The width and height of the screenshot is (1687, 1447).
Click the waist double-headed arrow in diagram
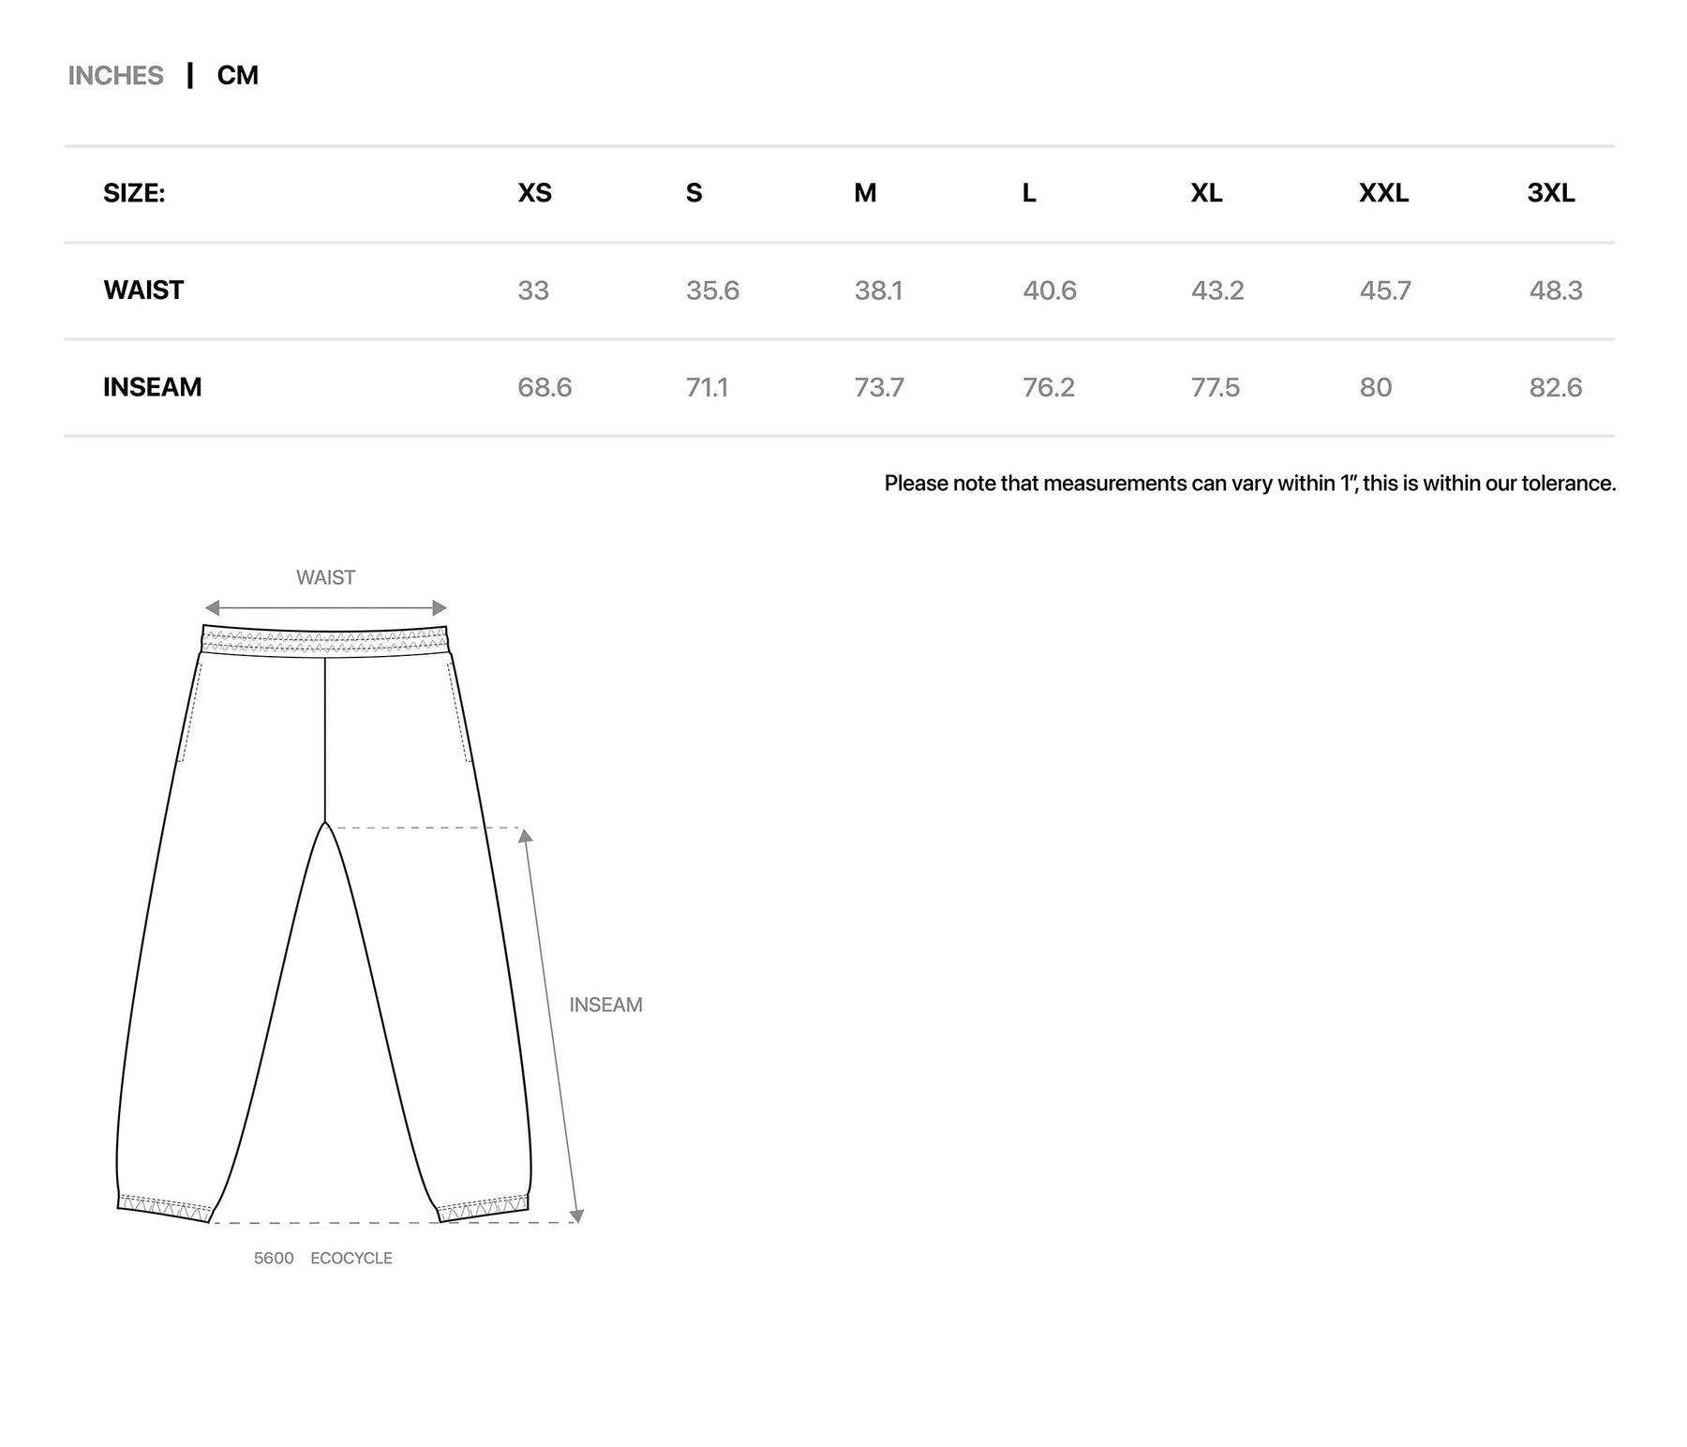click(325, 608)
